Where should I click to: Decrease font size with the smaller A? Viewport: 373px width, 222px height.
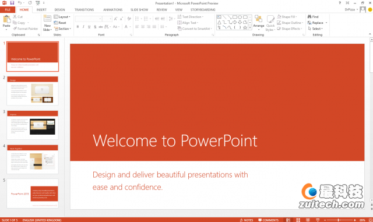pos(121,19)
